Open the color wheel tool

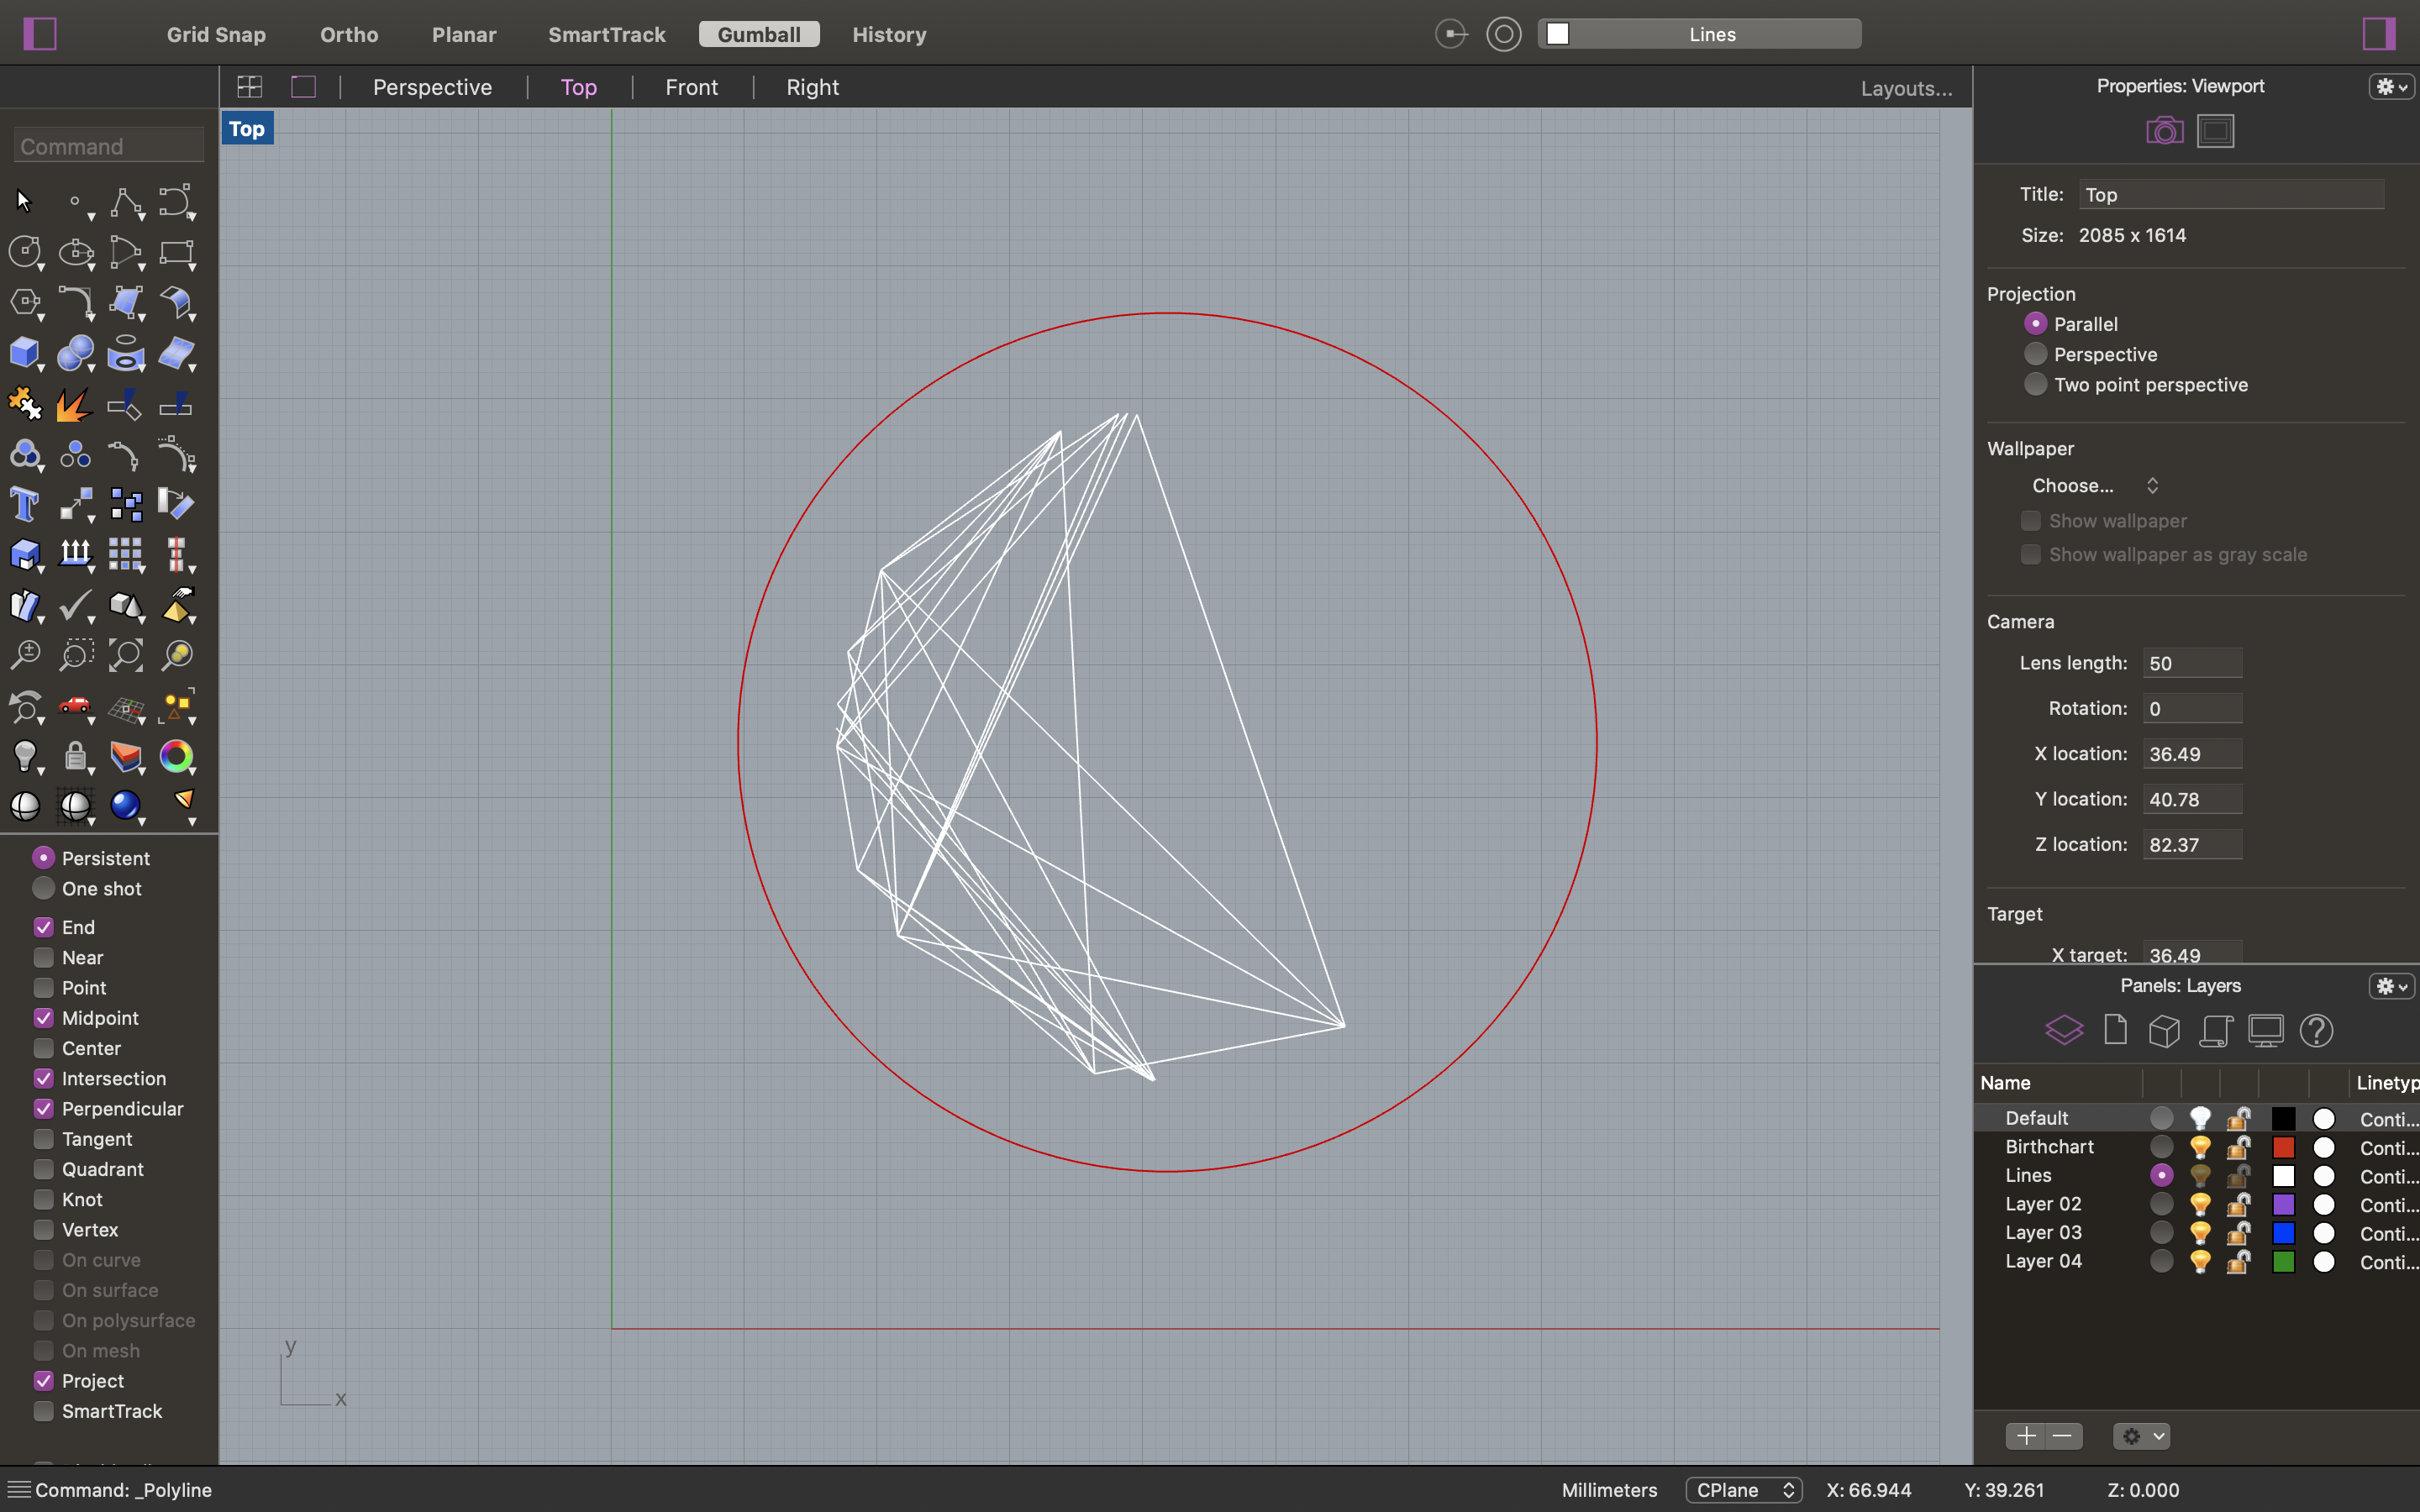[x=176, y=756]
